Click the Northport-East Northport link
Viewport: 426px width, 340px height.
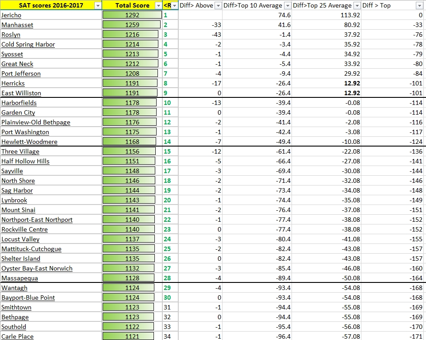[37, 220]
